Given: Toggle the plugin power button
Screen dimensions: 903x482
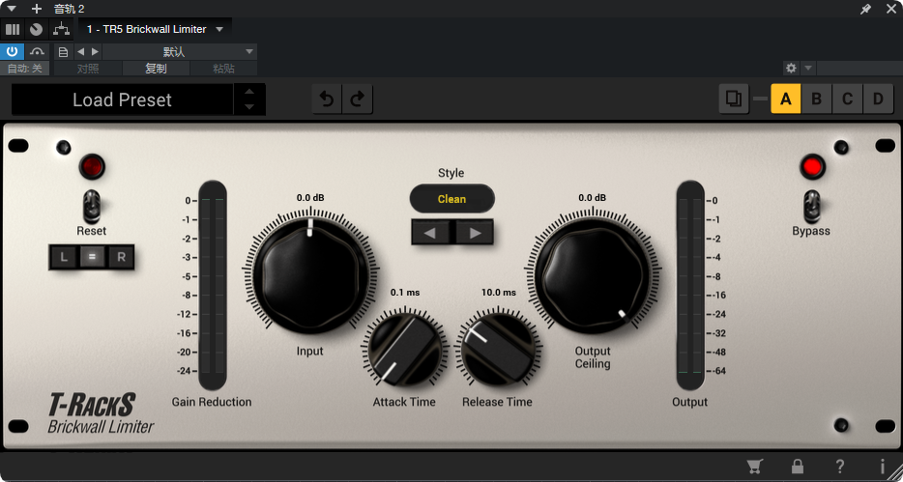Looking at the screenshot, I should (13, 52).
